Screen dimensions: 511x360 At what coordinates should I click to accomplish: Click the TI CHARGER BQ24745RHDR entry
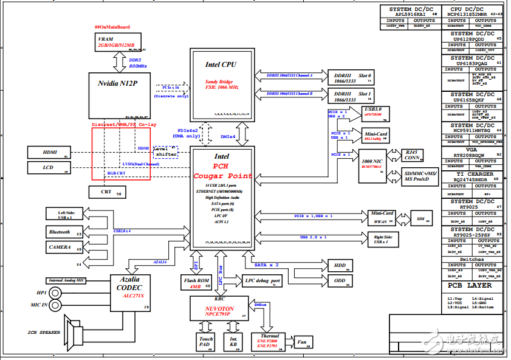[472, 177]
